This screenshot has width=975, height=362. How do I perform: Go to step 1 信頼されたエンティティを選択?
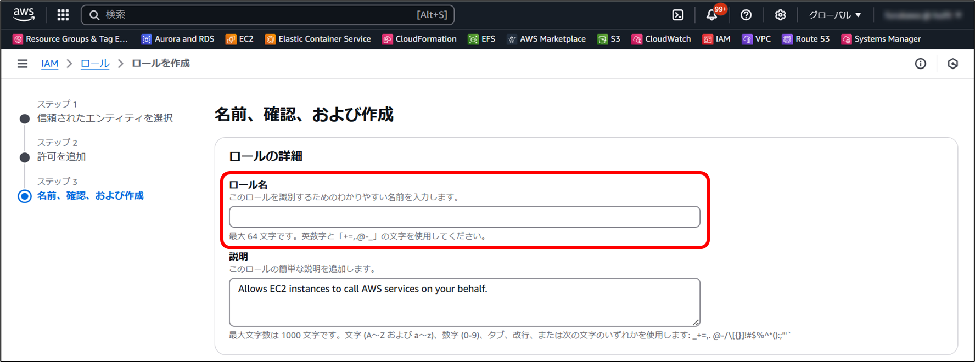click(x=105, y=118)
